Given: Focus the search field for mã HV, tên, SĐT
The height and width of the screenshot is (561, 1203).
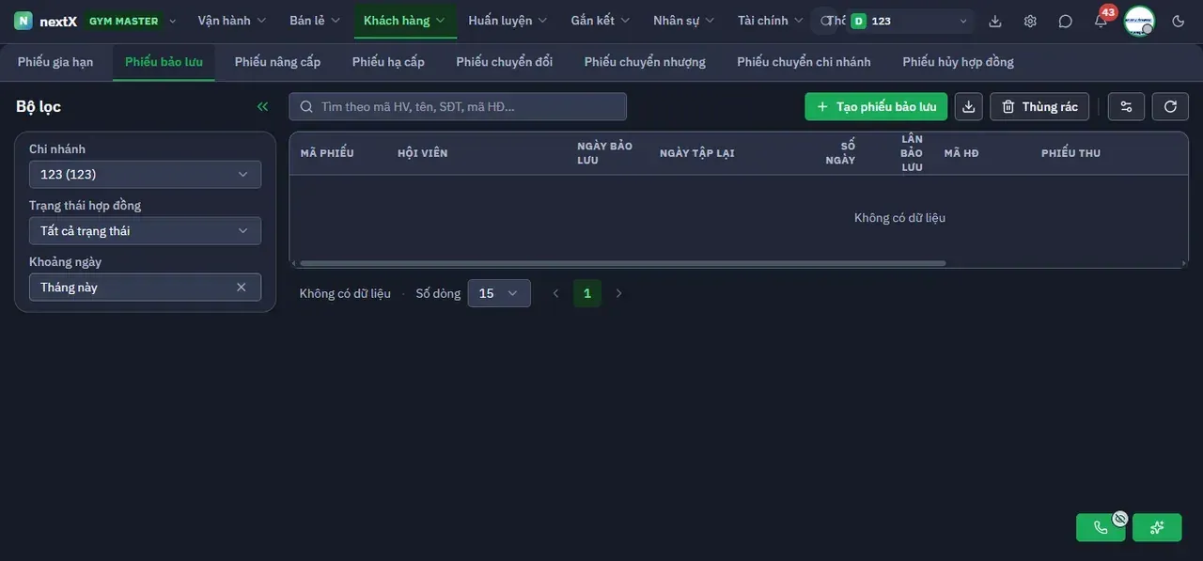Looking at the screenshot, I should click(458, 106).
